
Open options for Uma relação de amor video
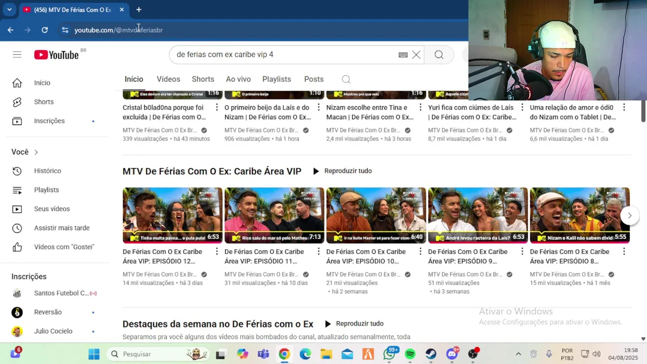tap(624, 107)
